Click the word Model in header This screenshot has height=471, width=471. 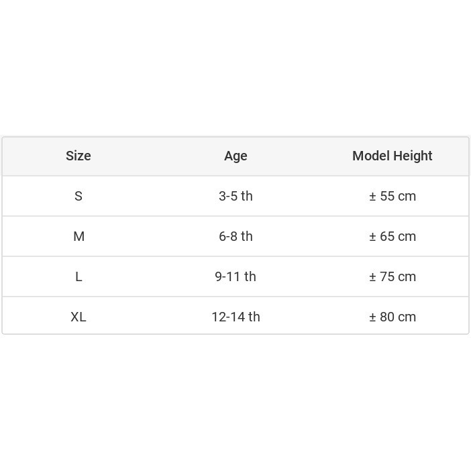(371, 156)
